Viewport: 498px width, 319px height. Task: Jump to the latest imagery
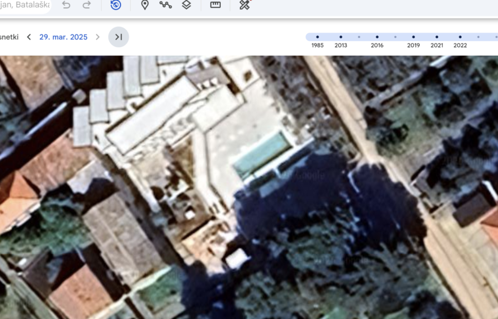click(x=118, y=37)
